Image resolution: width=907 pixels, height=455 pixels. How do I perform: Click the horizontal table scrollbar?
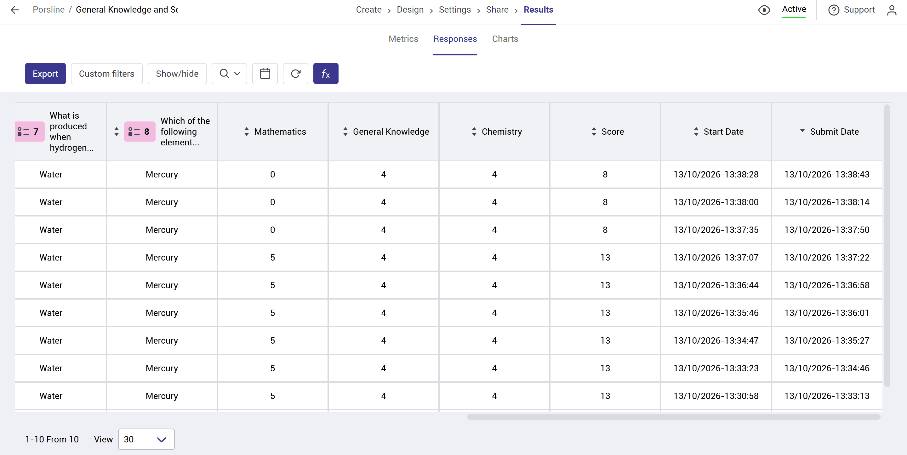[673, 417]
